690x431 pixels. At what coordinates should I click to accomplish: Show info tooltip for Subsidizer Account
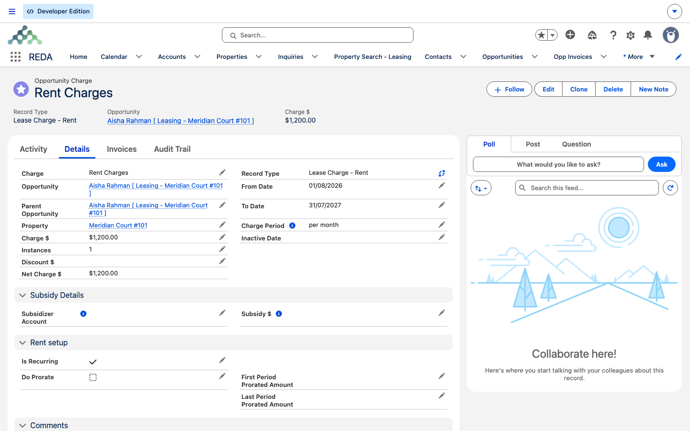pyautogui.click(x=83, y=314)
